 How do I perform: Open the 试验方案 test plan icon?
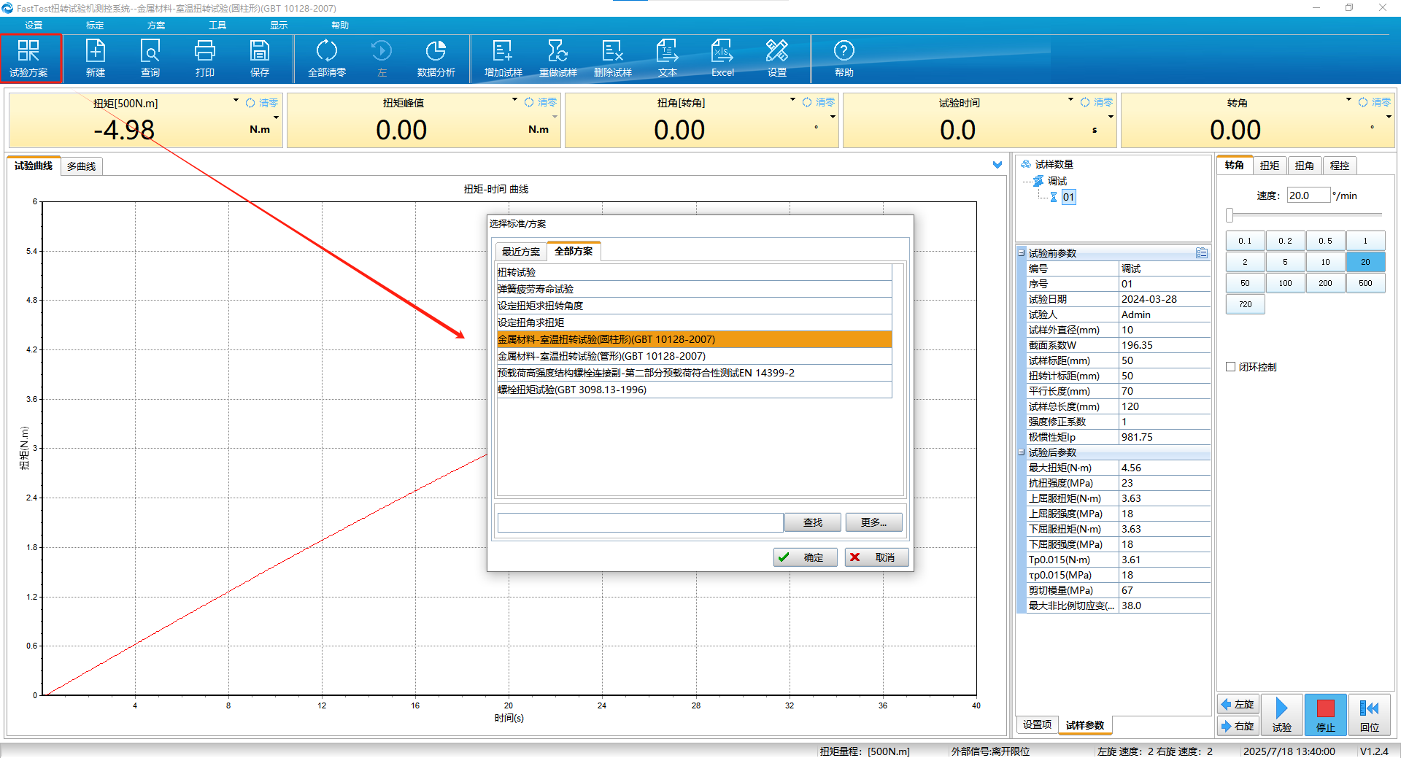coord(29,58)
